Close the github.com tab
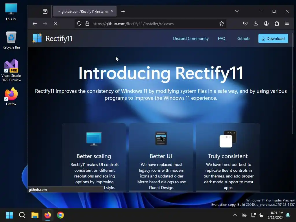The image size is (296, 222). pyautogui.click(x=112, y=11)
